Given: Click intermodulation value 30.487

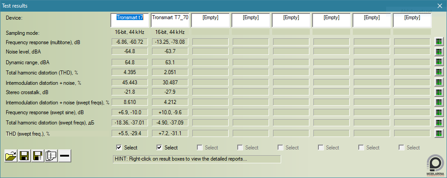Looking at the screenshot, I should click(170, 83).
